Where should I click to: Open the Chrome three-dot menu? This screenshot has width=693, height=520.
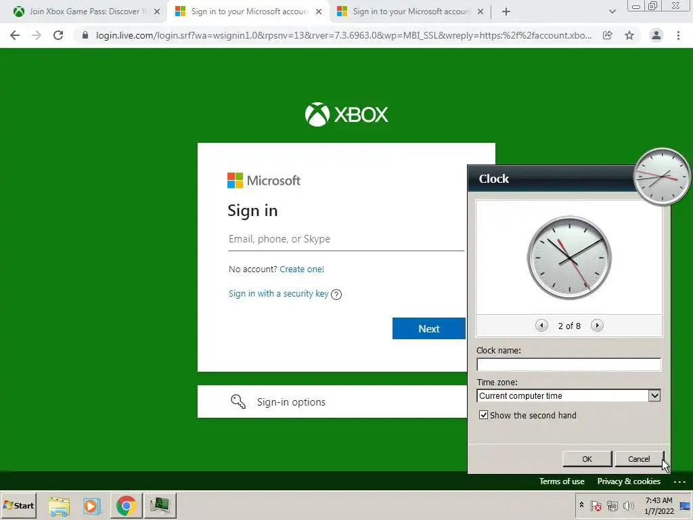(678, 35)
